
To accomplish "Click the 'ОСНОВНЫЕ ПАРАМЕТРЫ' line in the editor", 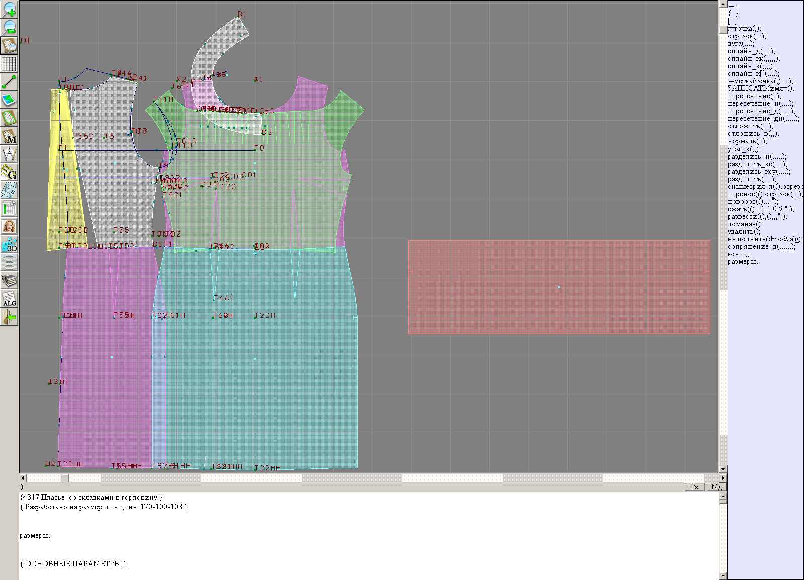I will 73,564.
